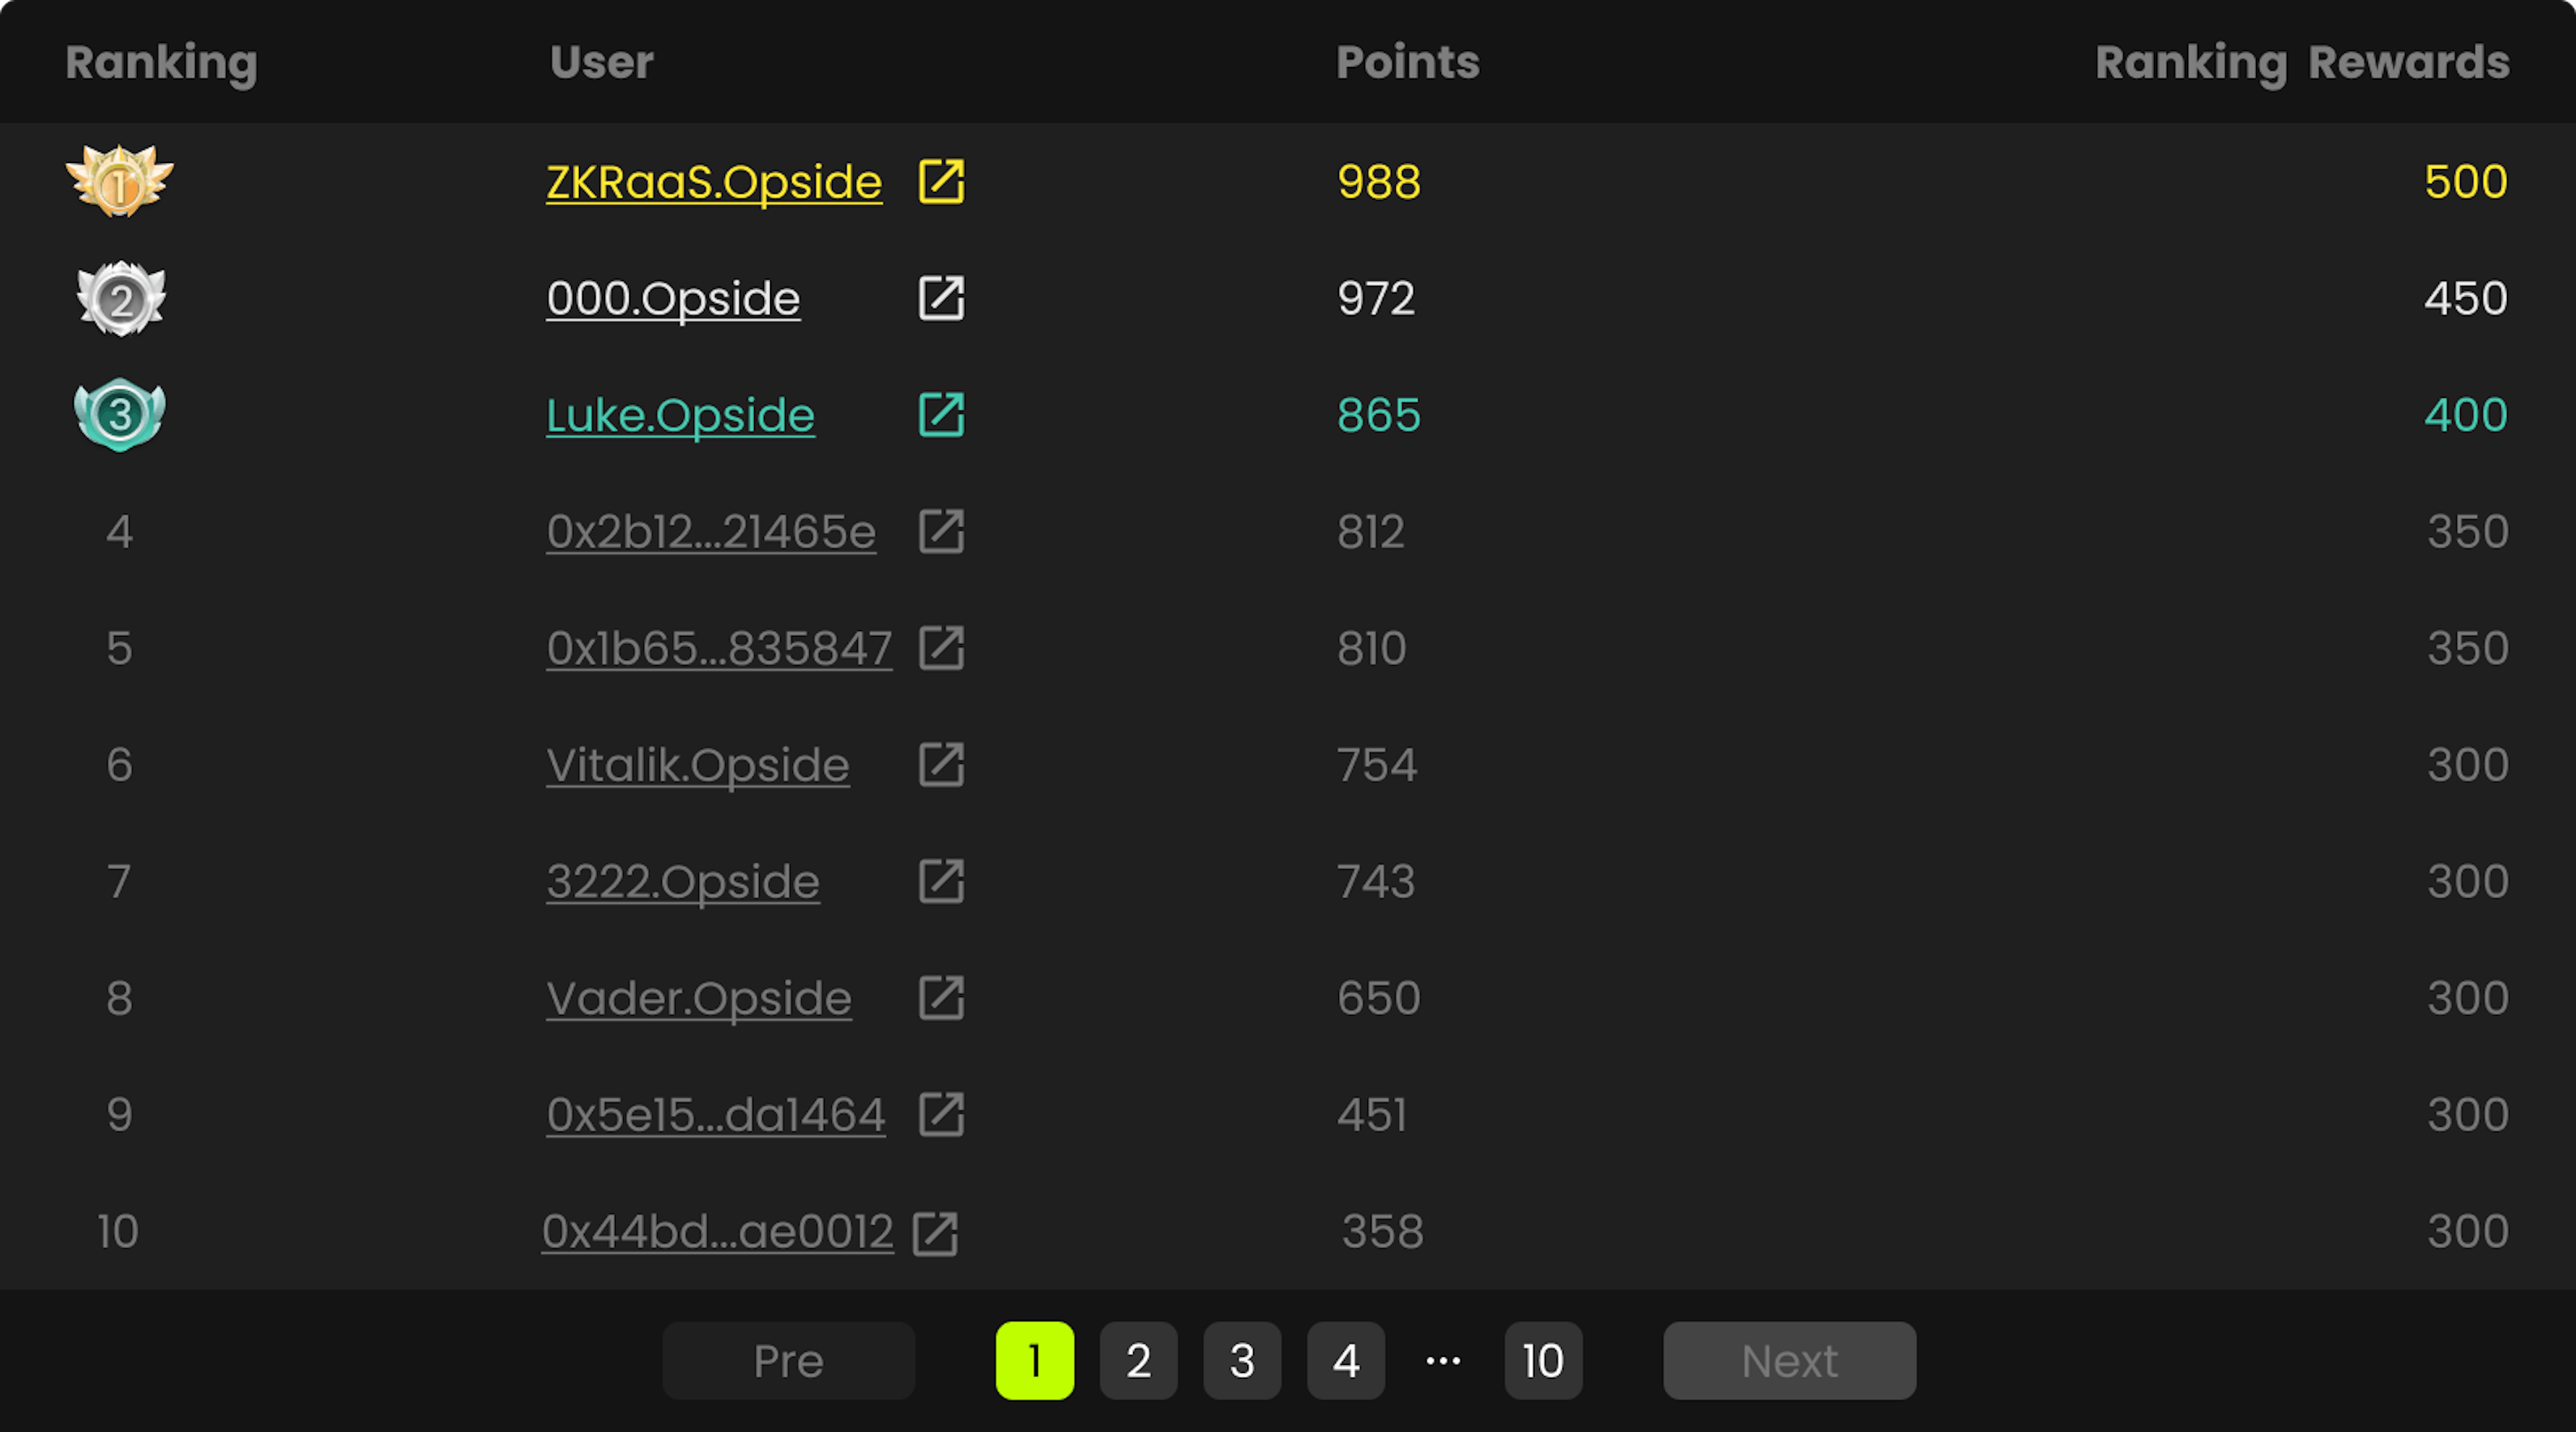Click the external link icon for 0x2b12...21465e

(x=942, y=529)
